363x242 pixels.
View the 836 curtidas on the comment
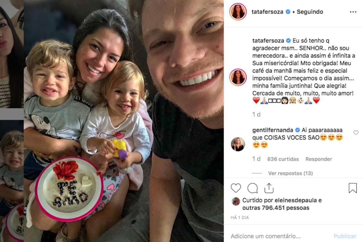(x=283, y=159)
